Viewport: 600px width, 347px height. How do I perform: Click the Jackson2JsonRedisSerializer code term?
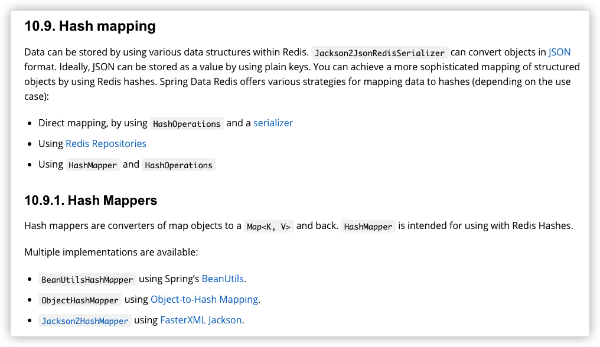[x=379, y=53]
